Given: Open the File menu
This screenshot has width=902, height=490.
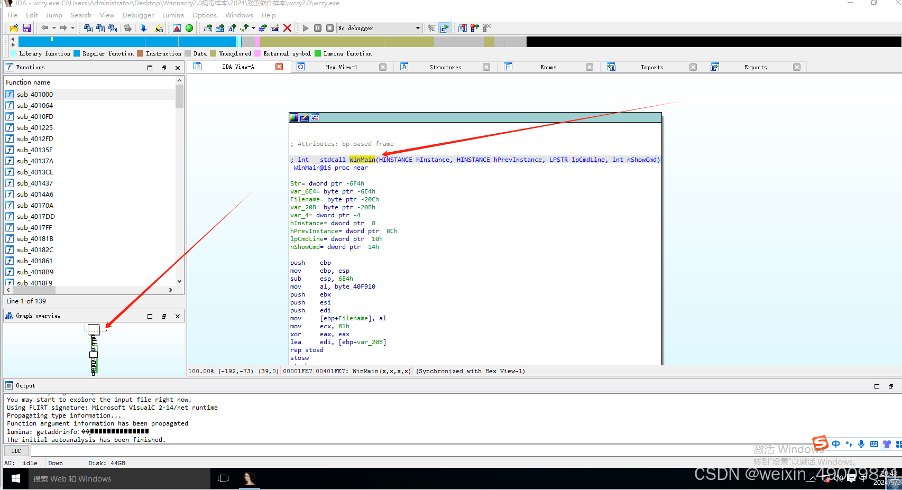Looking at the screenshot, I should (12, 15).
